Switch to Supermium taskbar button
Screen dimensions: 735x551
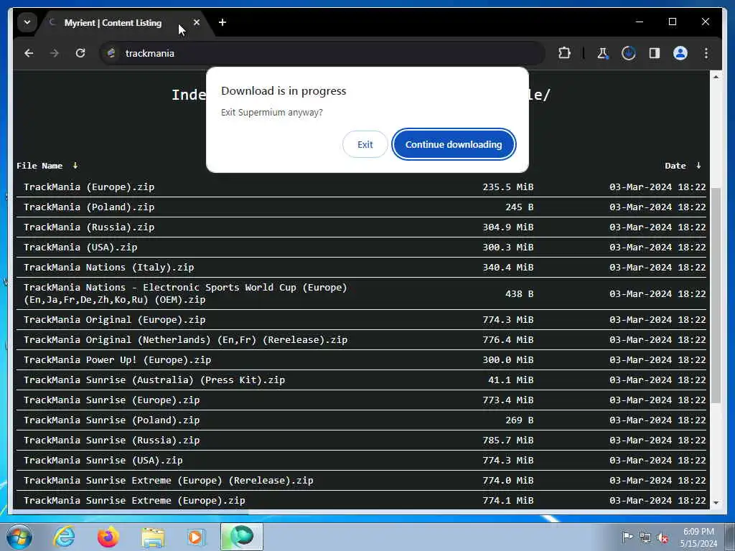point(242,537)
